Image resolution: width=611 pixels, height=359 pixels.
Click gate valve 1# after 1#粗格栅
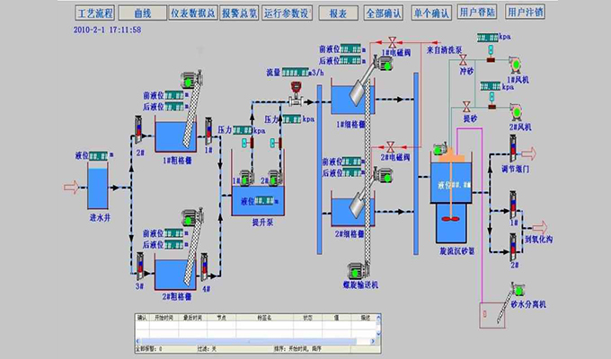pos(208,131)
